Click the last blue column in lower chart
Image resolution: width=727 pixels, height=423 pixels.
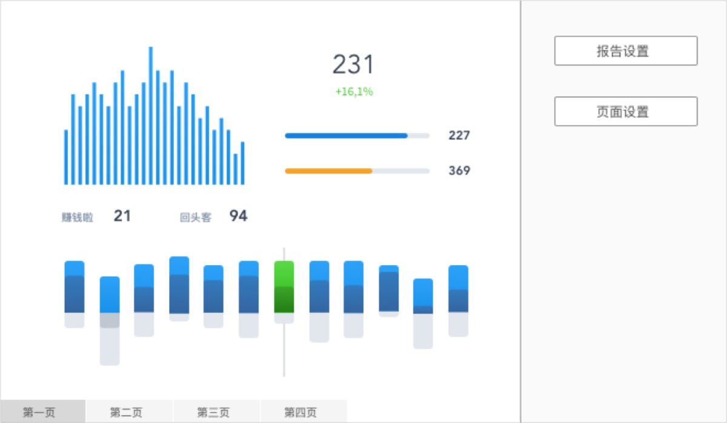click(x=459, y=289)
